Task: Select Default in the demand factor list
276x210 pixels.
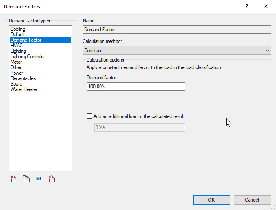Action: coord(18,35)
